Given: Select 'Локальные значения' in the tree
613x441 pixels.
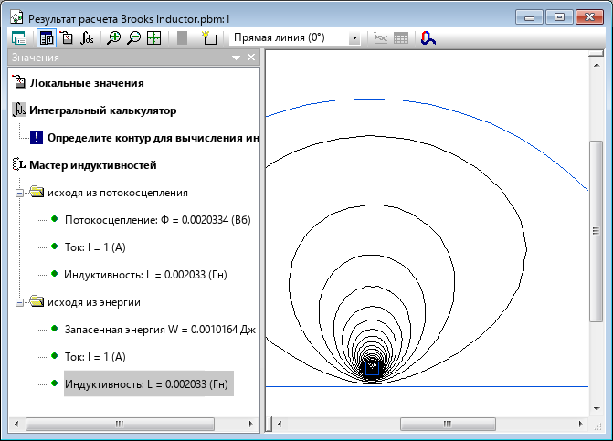Looking at the screenshot, I should 87,83.
